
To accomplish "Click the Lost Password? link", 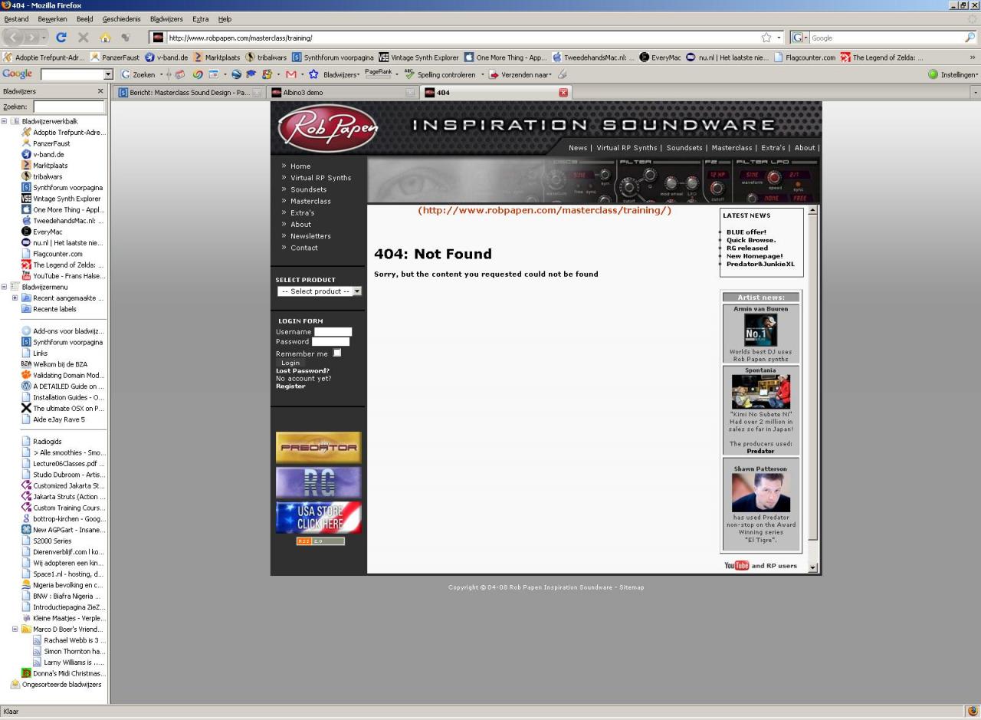I will 303,371.
